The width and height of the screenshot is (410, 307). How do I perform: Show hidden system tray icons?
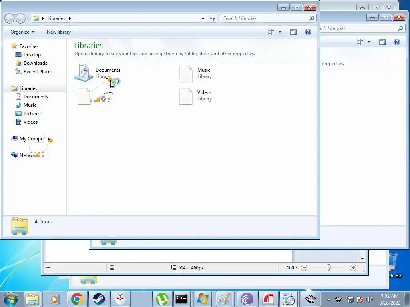point(328,299)
